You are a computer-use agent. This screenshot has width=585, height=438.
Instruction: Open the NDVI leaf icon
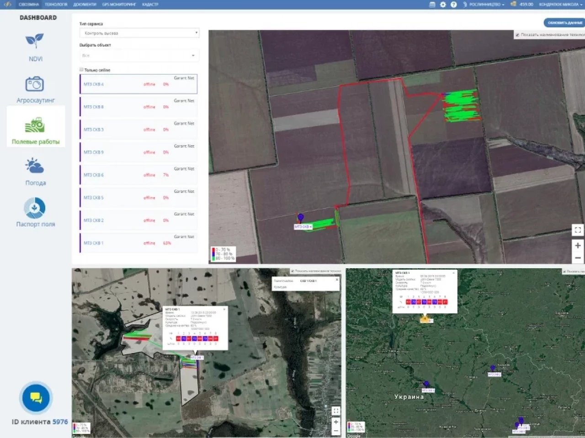pos(35,41)
